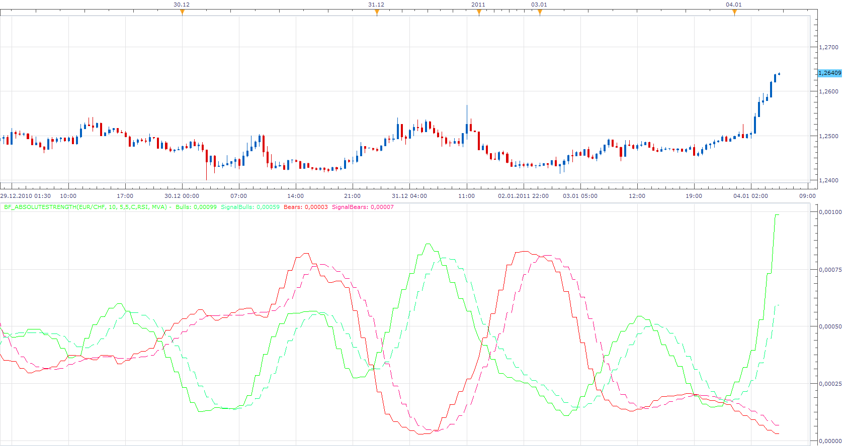Select the 2011 orange year marker
This screenshot has height=446, width=846.
[x=479, y=12]
